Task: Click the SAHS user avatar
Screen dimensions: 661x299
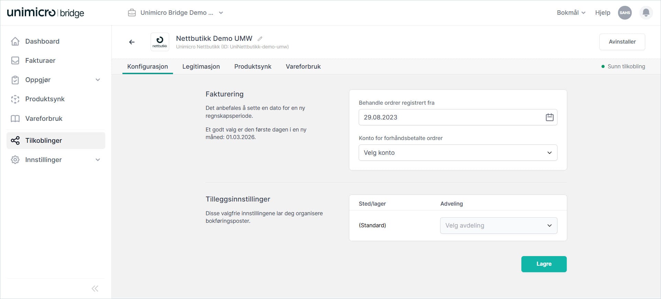Action: coord(625,13)
